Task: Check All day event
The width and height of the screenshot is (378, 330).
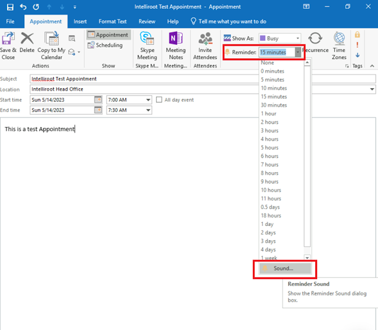Action: click(159, 99)
